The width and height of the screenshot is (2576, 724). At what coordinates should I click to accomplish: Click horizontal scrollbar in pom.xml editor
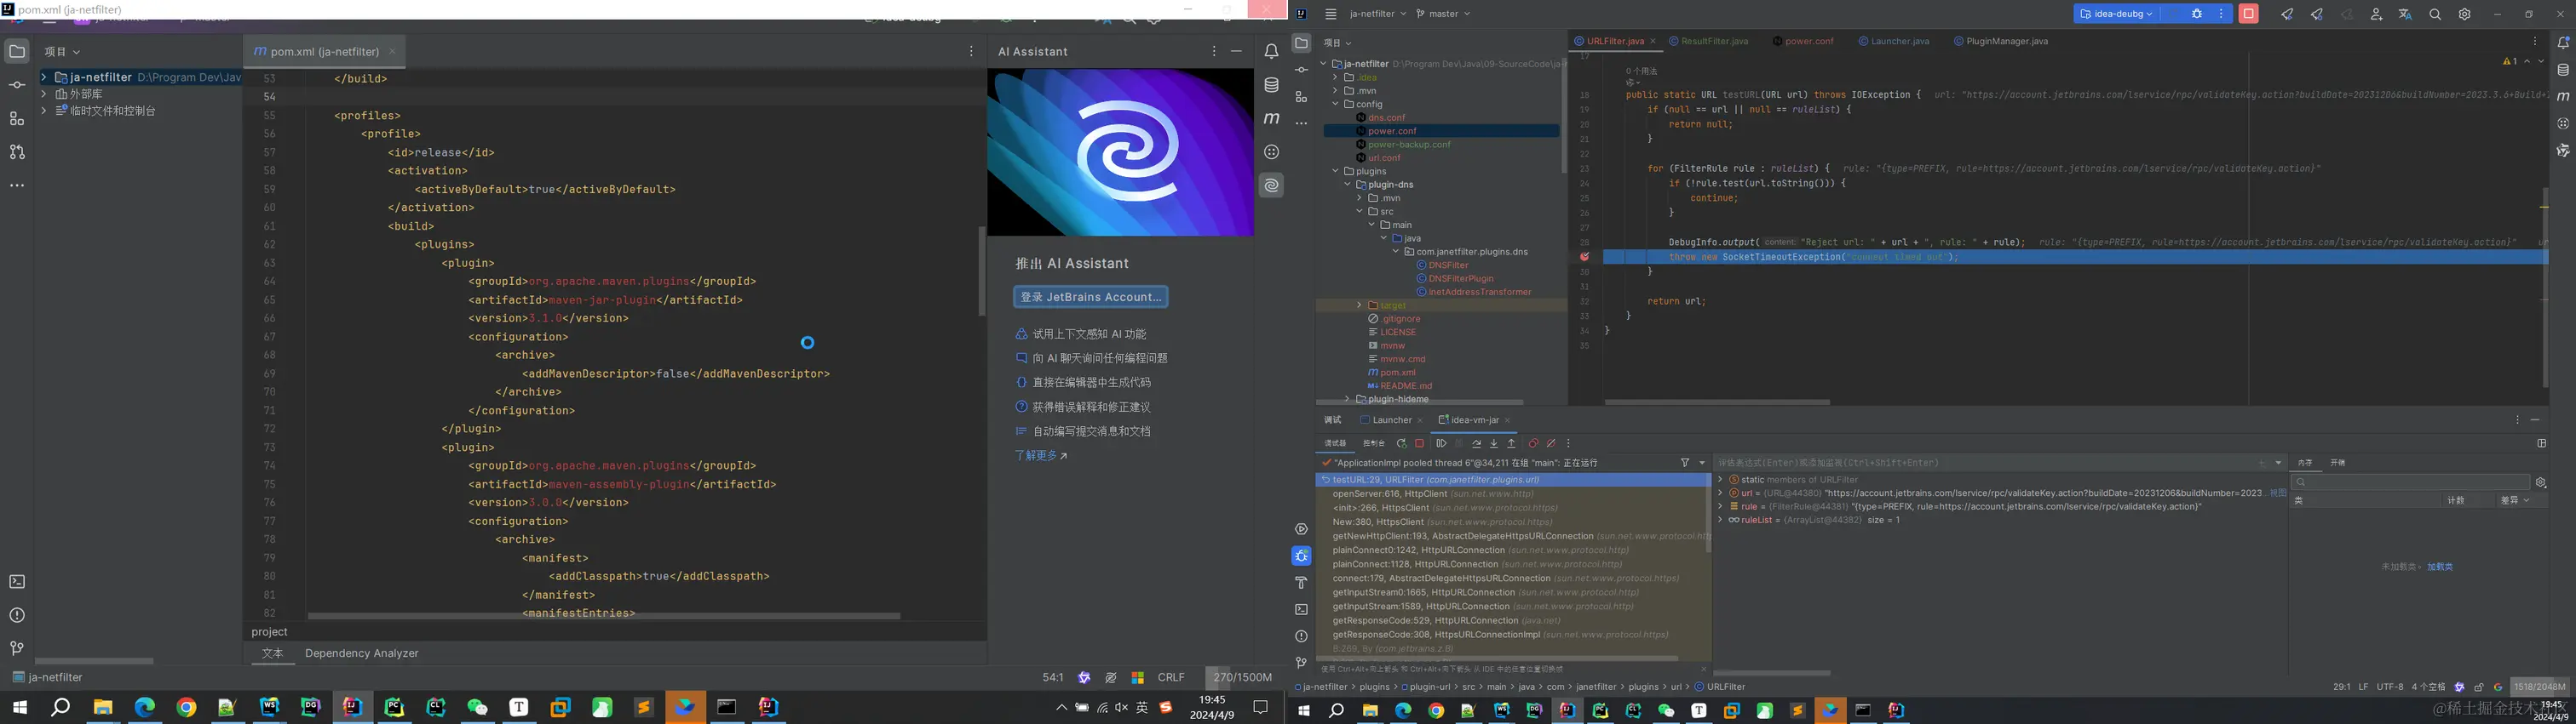[604, 616]
